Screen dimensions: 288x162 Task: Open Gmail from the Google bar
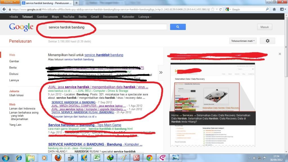(x=95, y=17)
